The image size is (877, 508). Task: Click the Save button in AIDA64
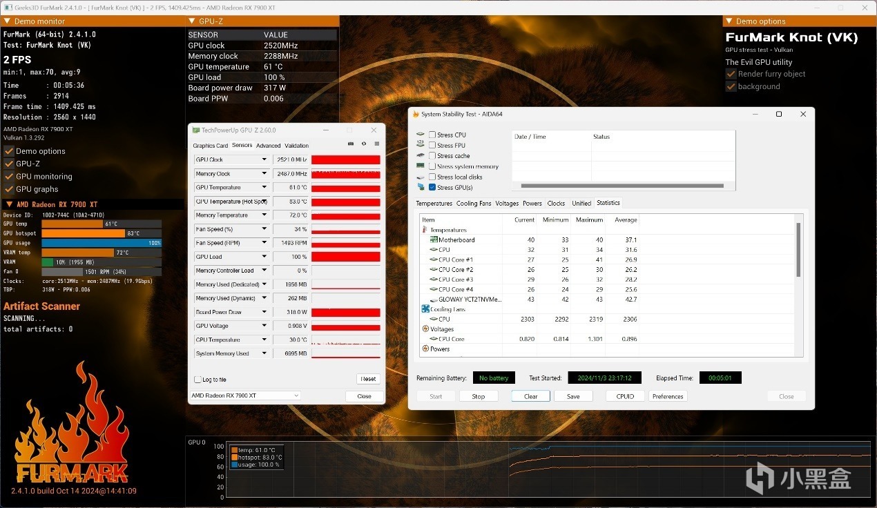pos(573,396)
